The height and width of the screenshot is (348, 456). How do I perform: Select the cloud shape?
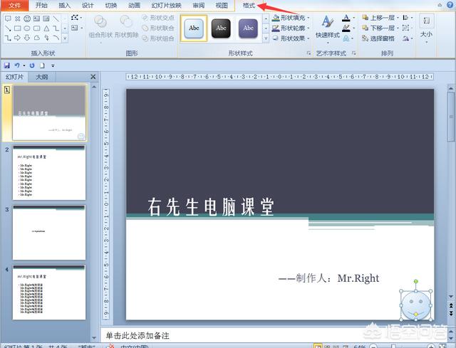tap(37, 38)
